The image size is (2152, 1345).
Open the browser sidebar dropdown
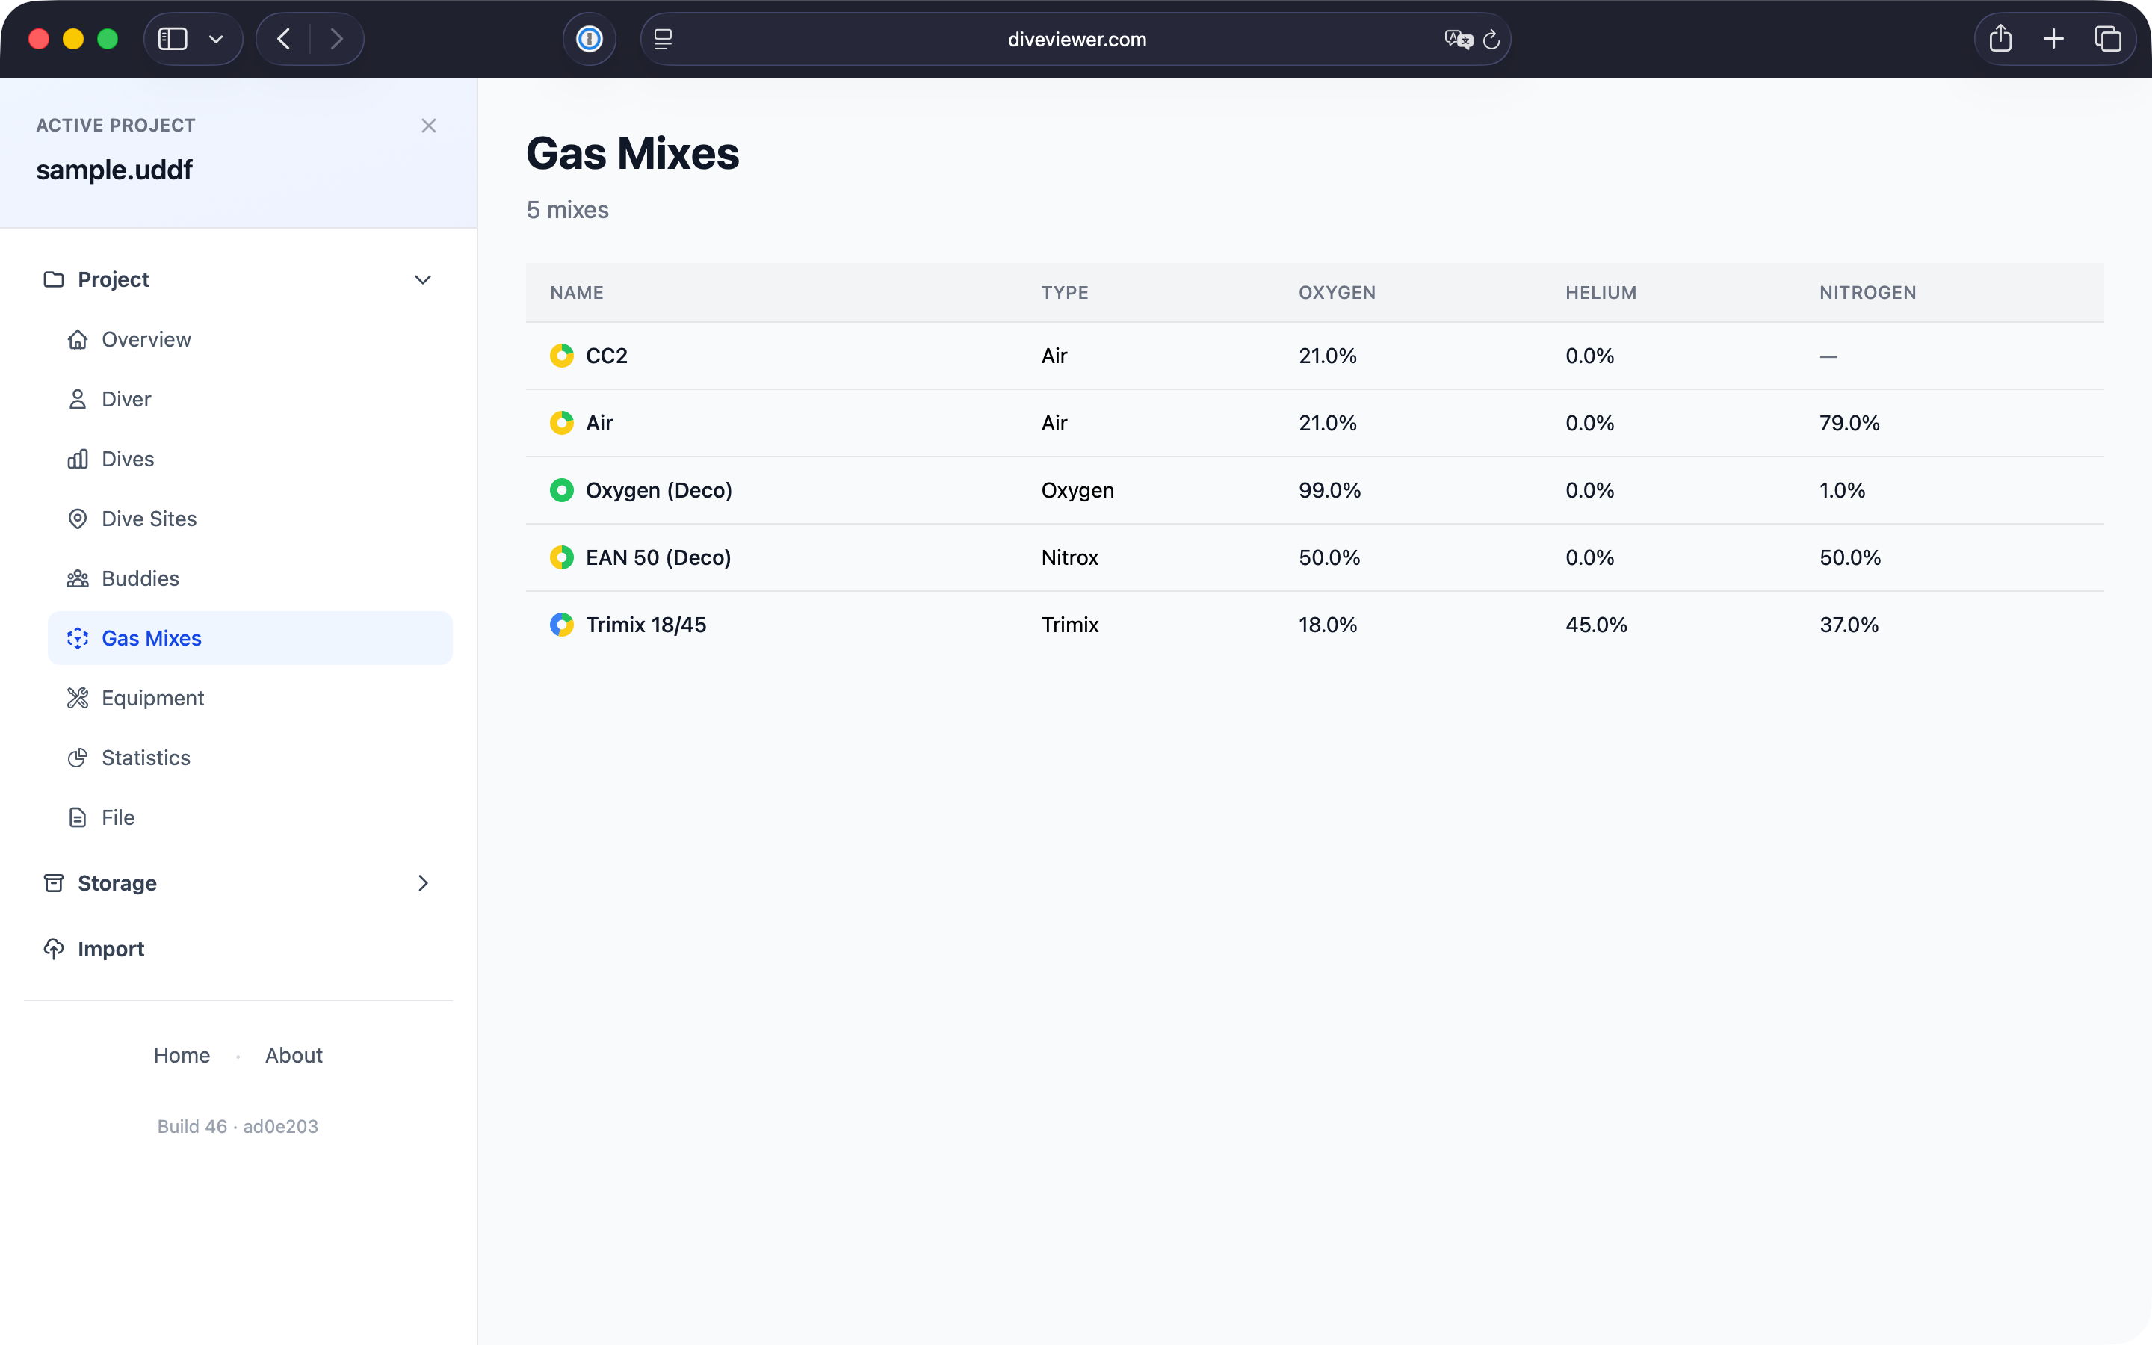pyautogui.click(x=216, y=38)
